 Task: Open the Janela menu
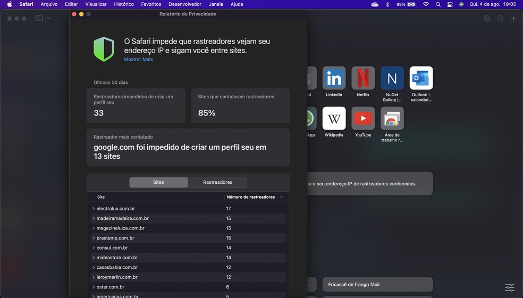click(216, 4)
